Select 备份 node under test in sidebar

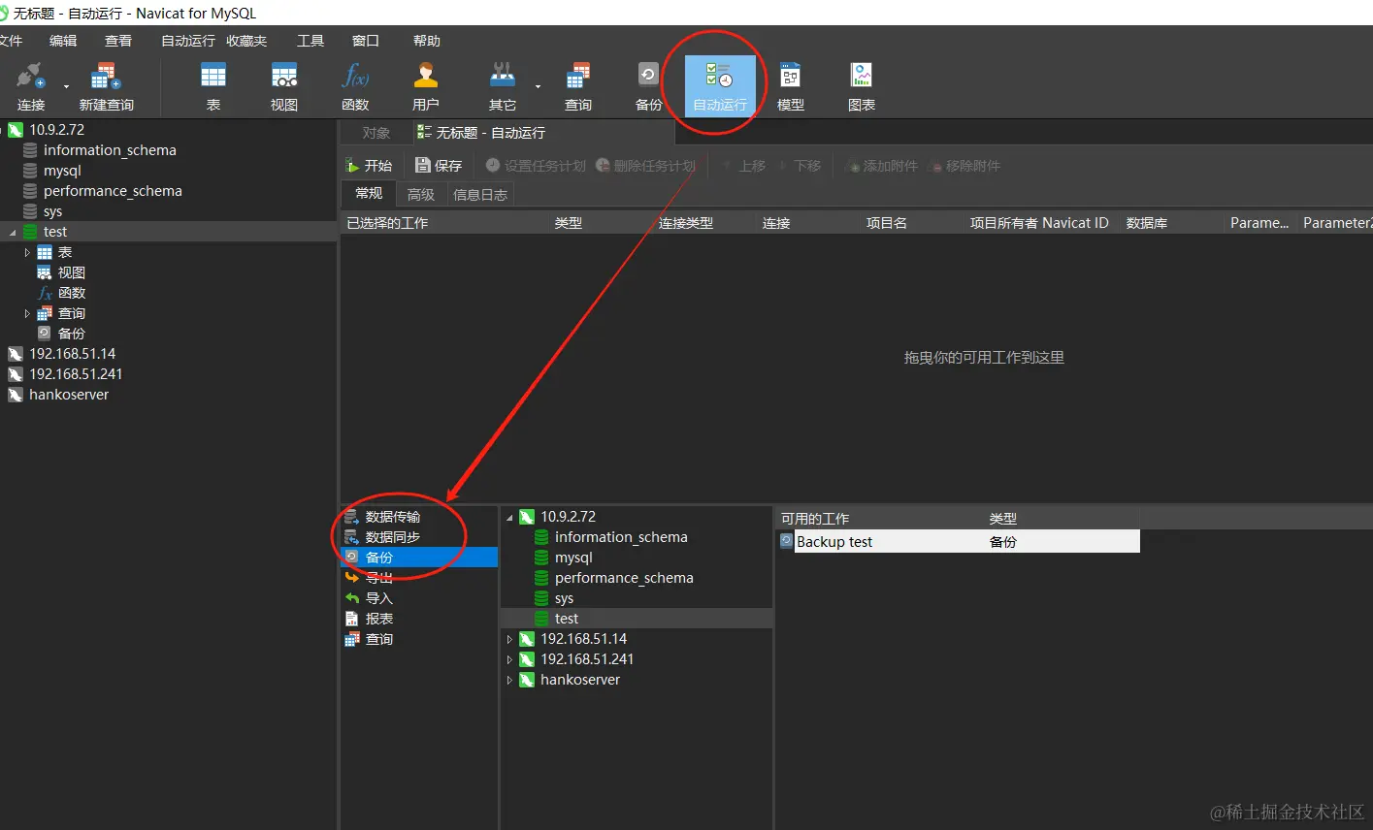coord(71,334)
